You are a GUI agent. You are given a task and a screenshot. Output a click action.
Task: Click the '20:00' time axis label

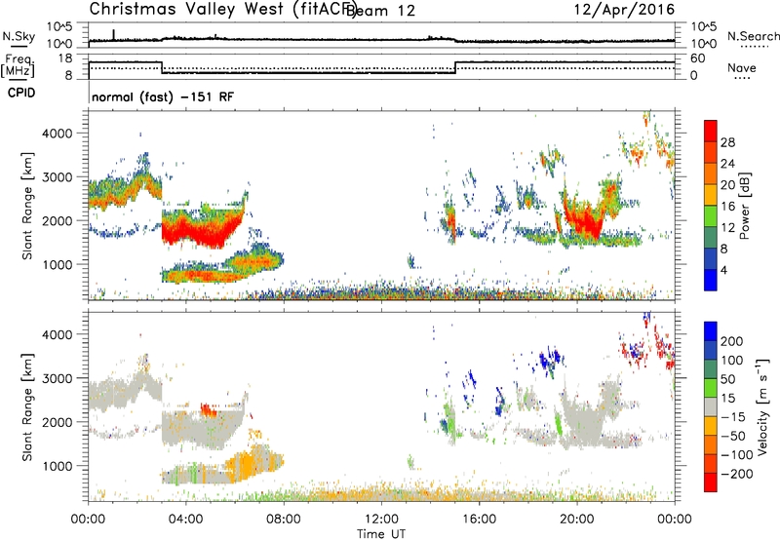[577, 520]
